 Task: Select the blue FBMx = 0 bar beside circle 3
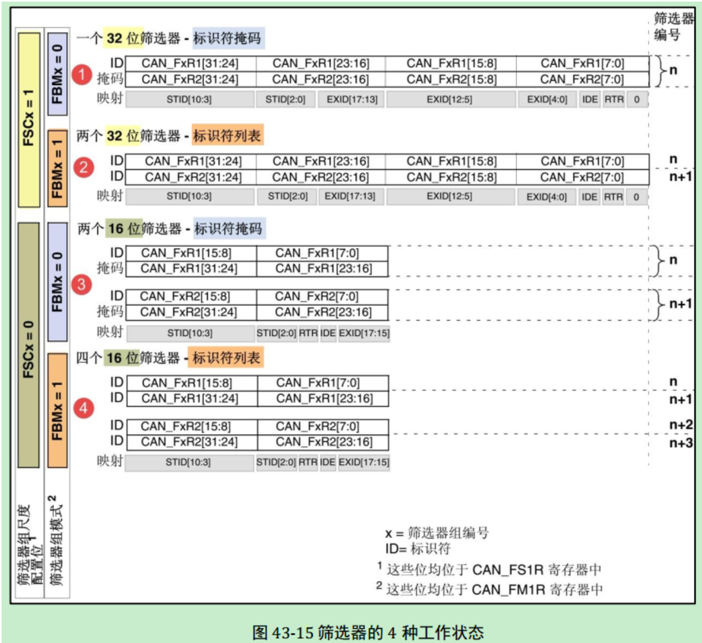coord(57,282)
